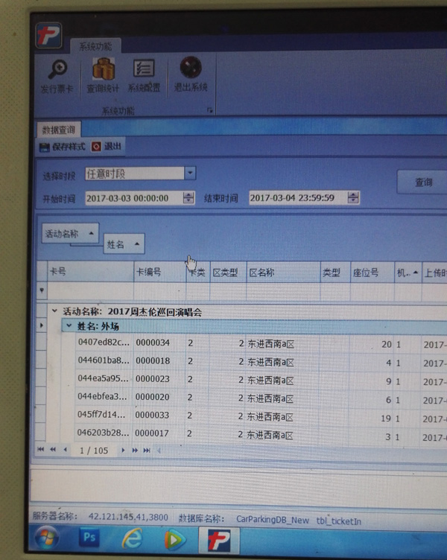
Task: Sort by the 活动名称 group chip
Action: 69,233
